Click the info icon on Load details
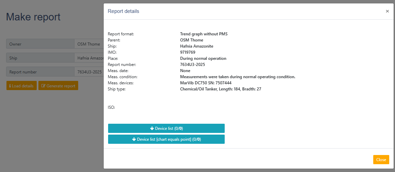This screenshot has width=395, height=172. [10, 86]
